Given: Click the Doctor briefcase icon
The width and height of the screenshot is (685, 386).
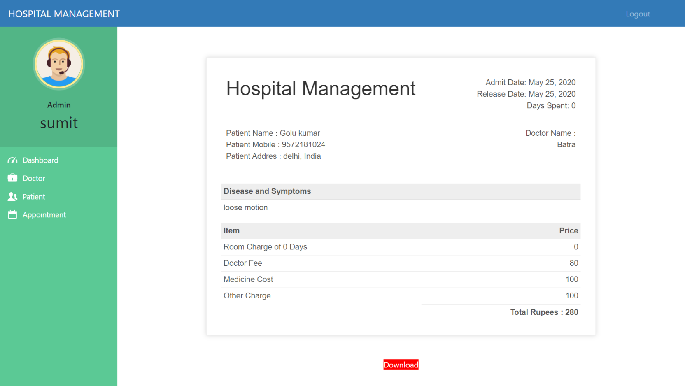Looking at the screenshot, I should point(12,178).
